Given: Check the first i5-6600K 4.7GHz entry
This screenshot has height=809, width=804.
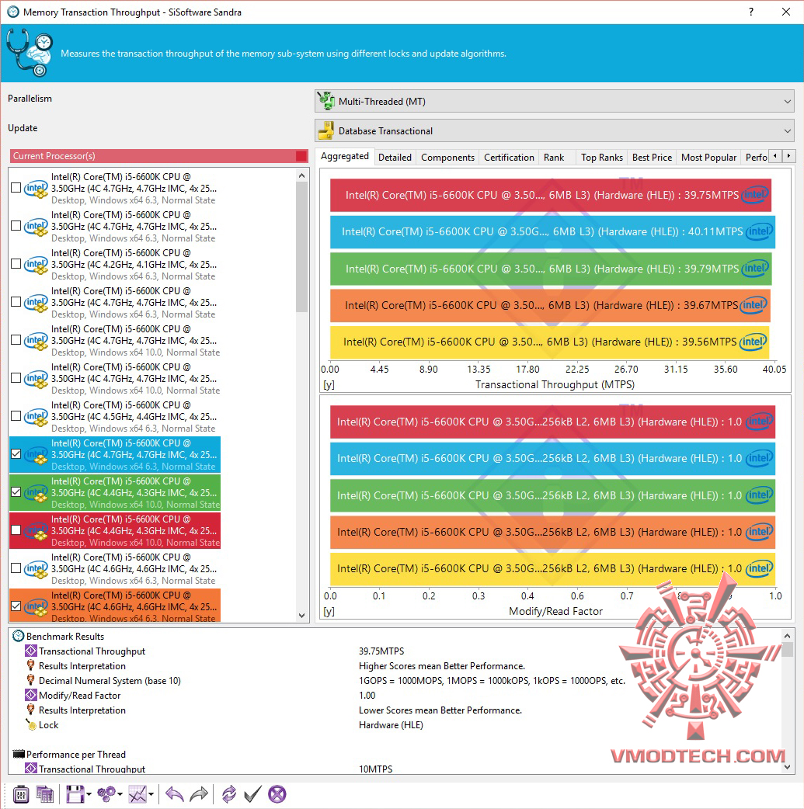Looking at the screenshot, I should coord(16,188).
